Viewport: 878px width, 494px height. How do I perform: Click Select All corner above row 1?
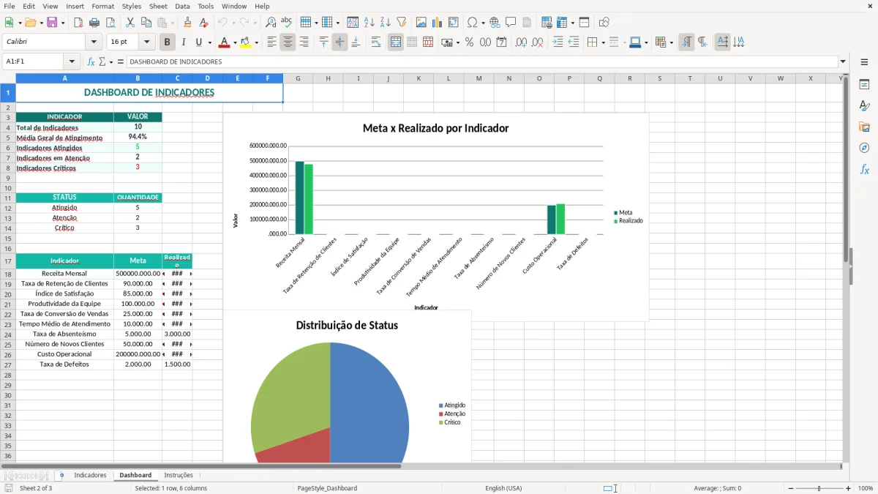coord(7,78)
